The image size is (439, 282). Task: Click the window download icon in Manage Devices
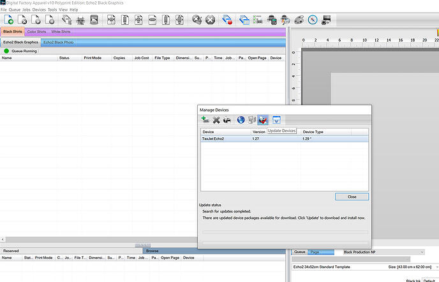pos(276,120)
